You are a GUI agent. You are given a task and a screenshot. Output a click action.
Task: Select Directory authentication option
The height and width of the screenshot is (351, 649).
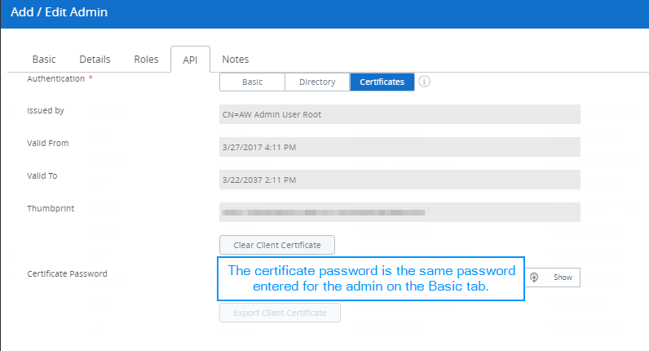pyautogui.click(x=317, y=82)
